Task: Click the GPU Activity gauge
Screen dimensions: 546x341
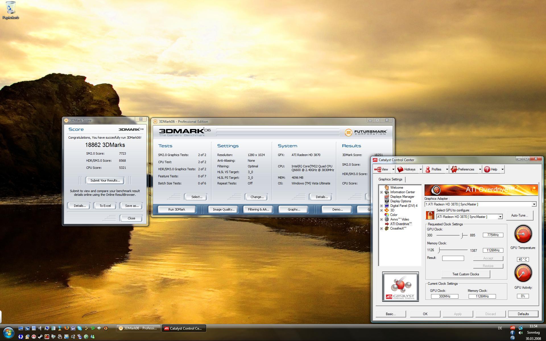Action: point(523,273)
